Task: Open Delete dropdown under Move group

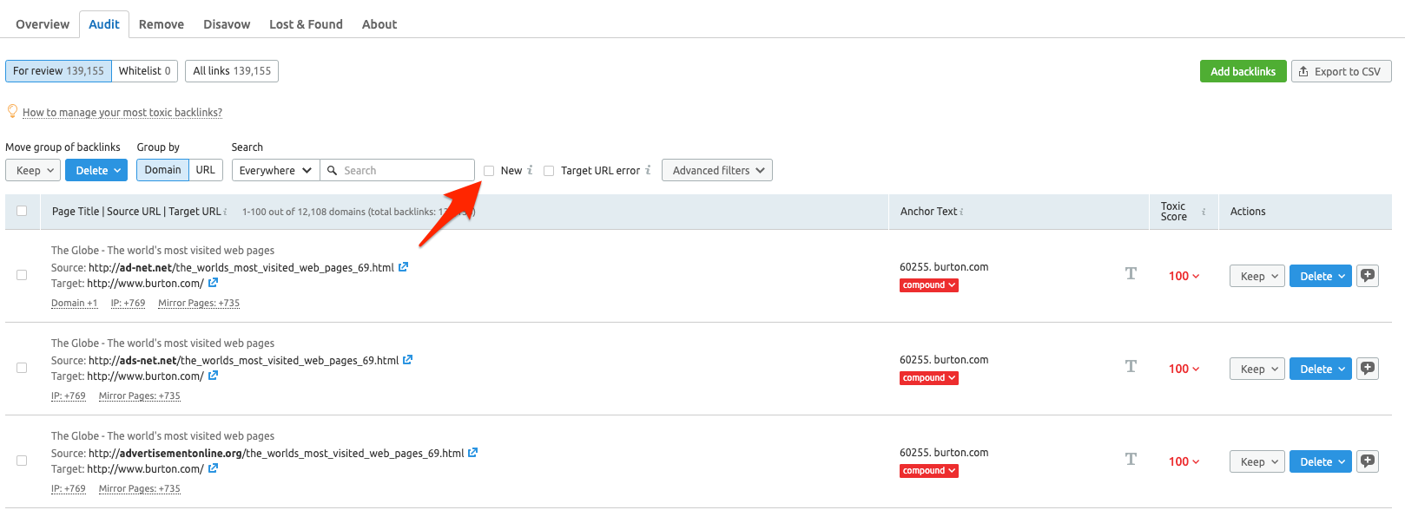Action: point(96,170)
